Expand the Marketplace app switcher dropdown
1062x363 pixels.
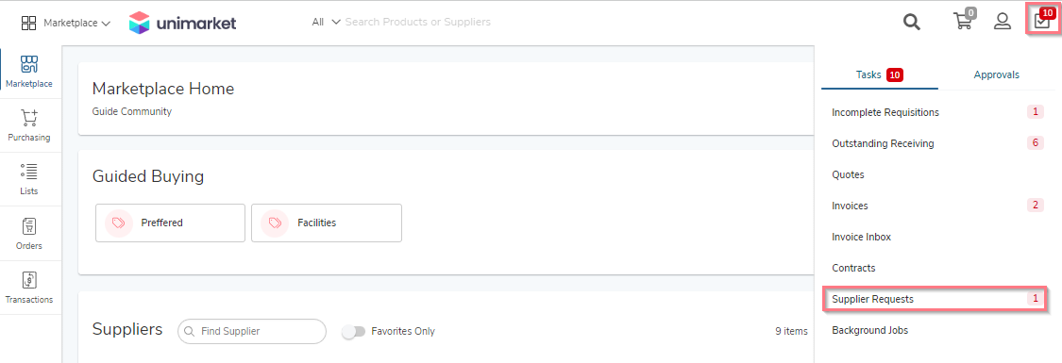(x=66, y=23)
